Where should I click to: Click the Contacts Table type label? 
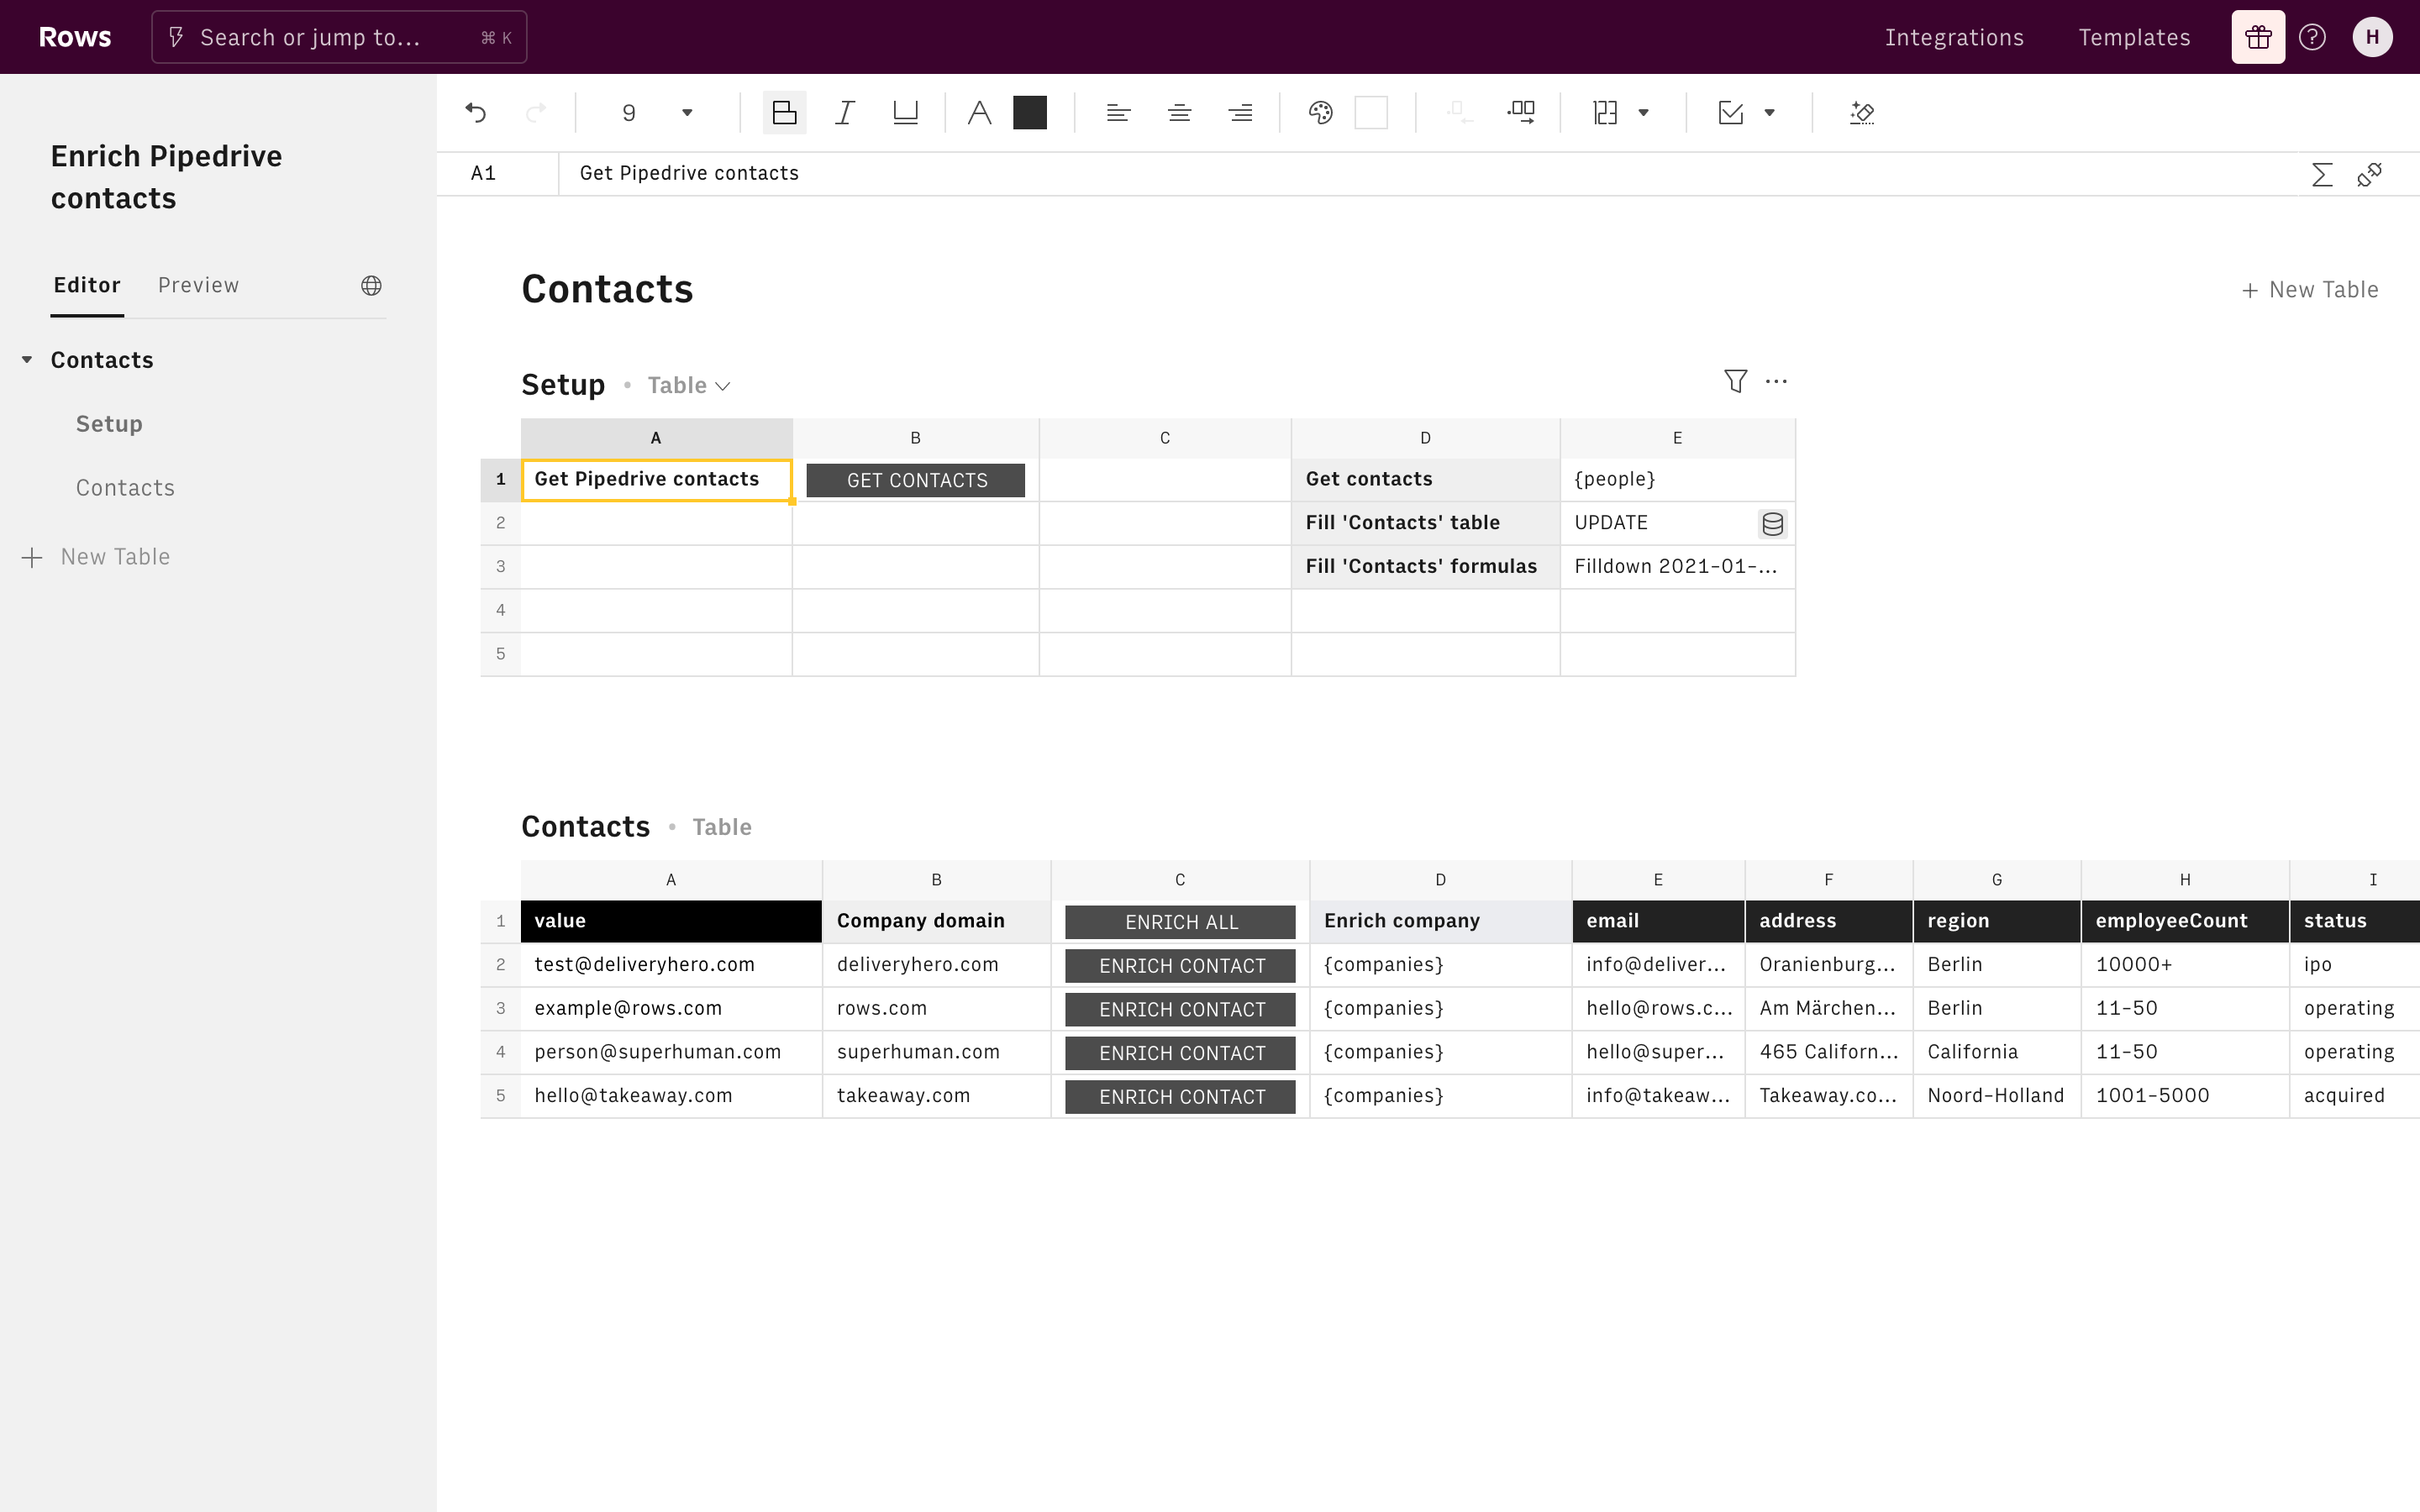[721, 827]
